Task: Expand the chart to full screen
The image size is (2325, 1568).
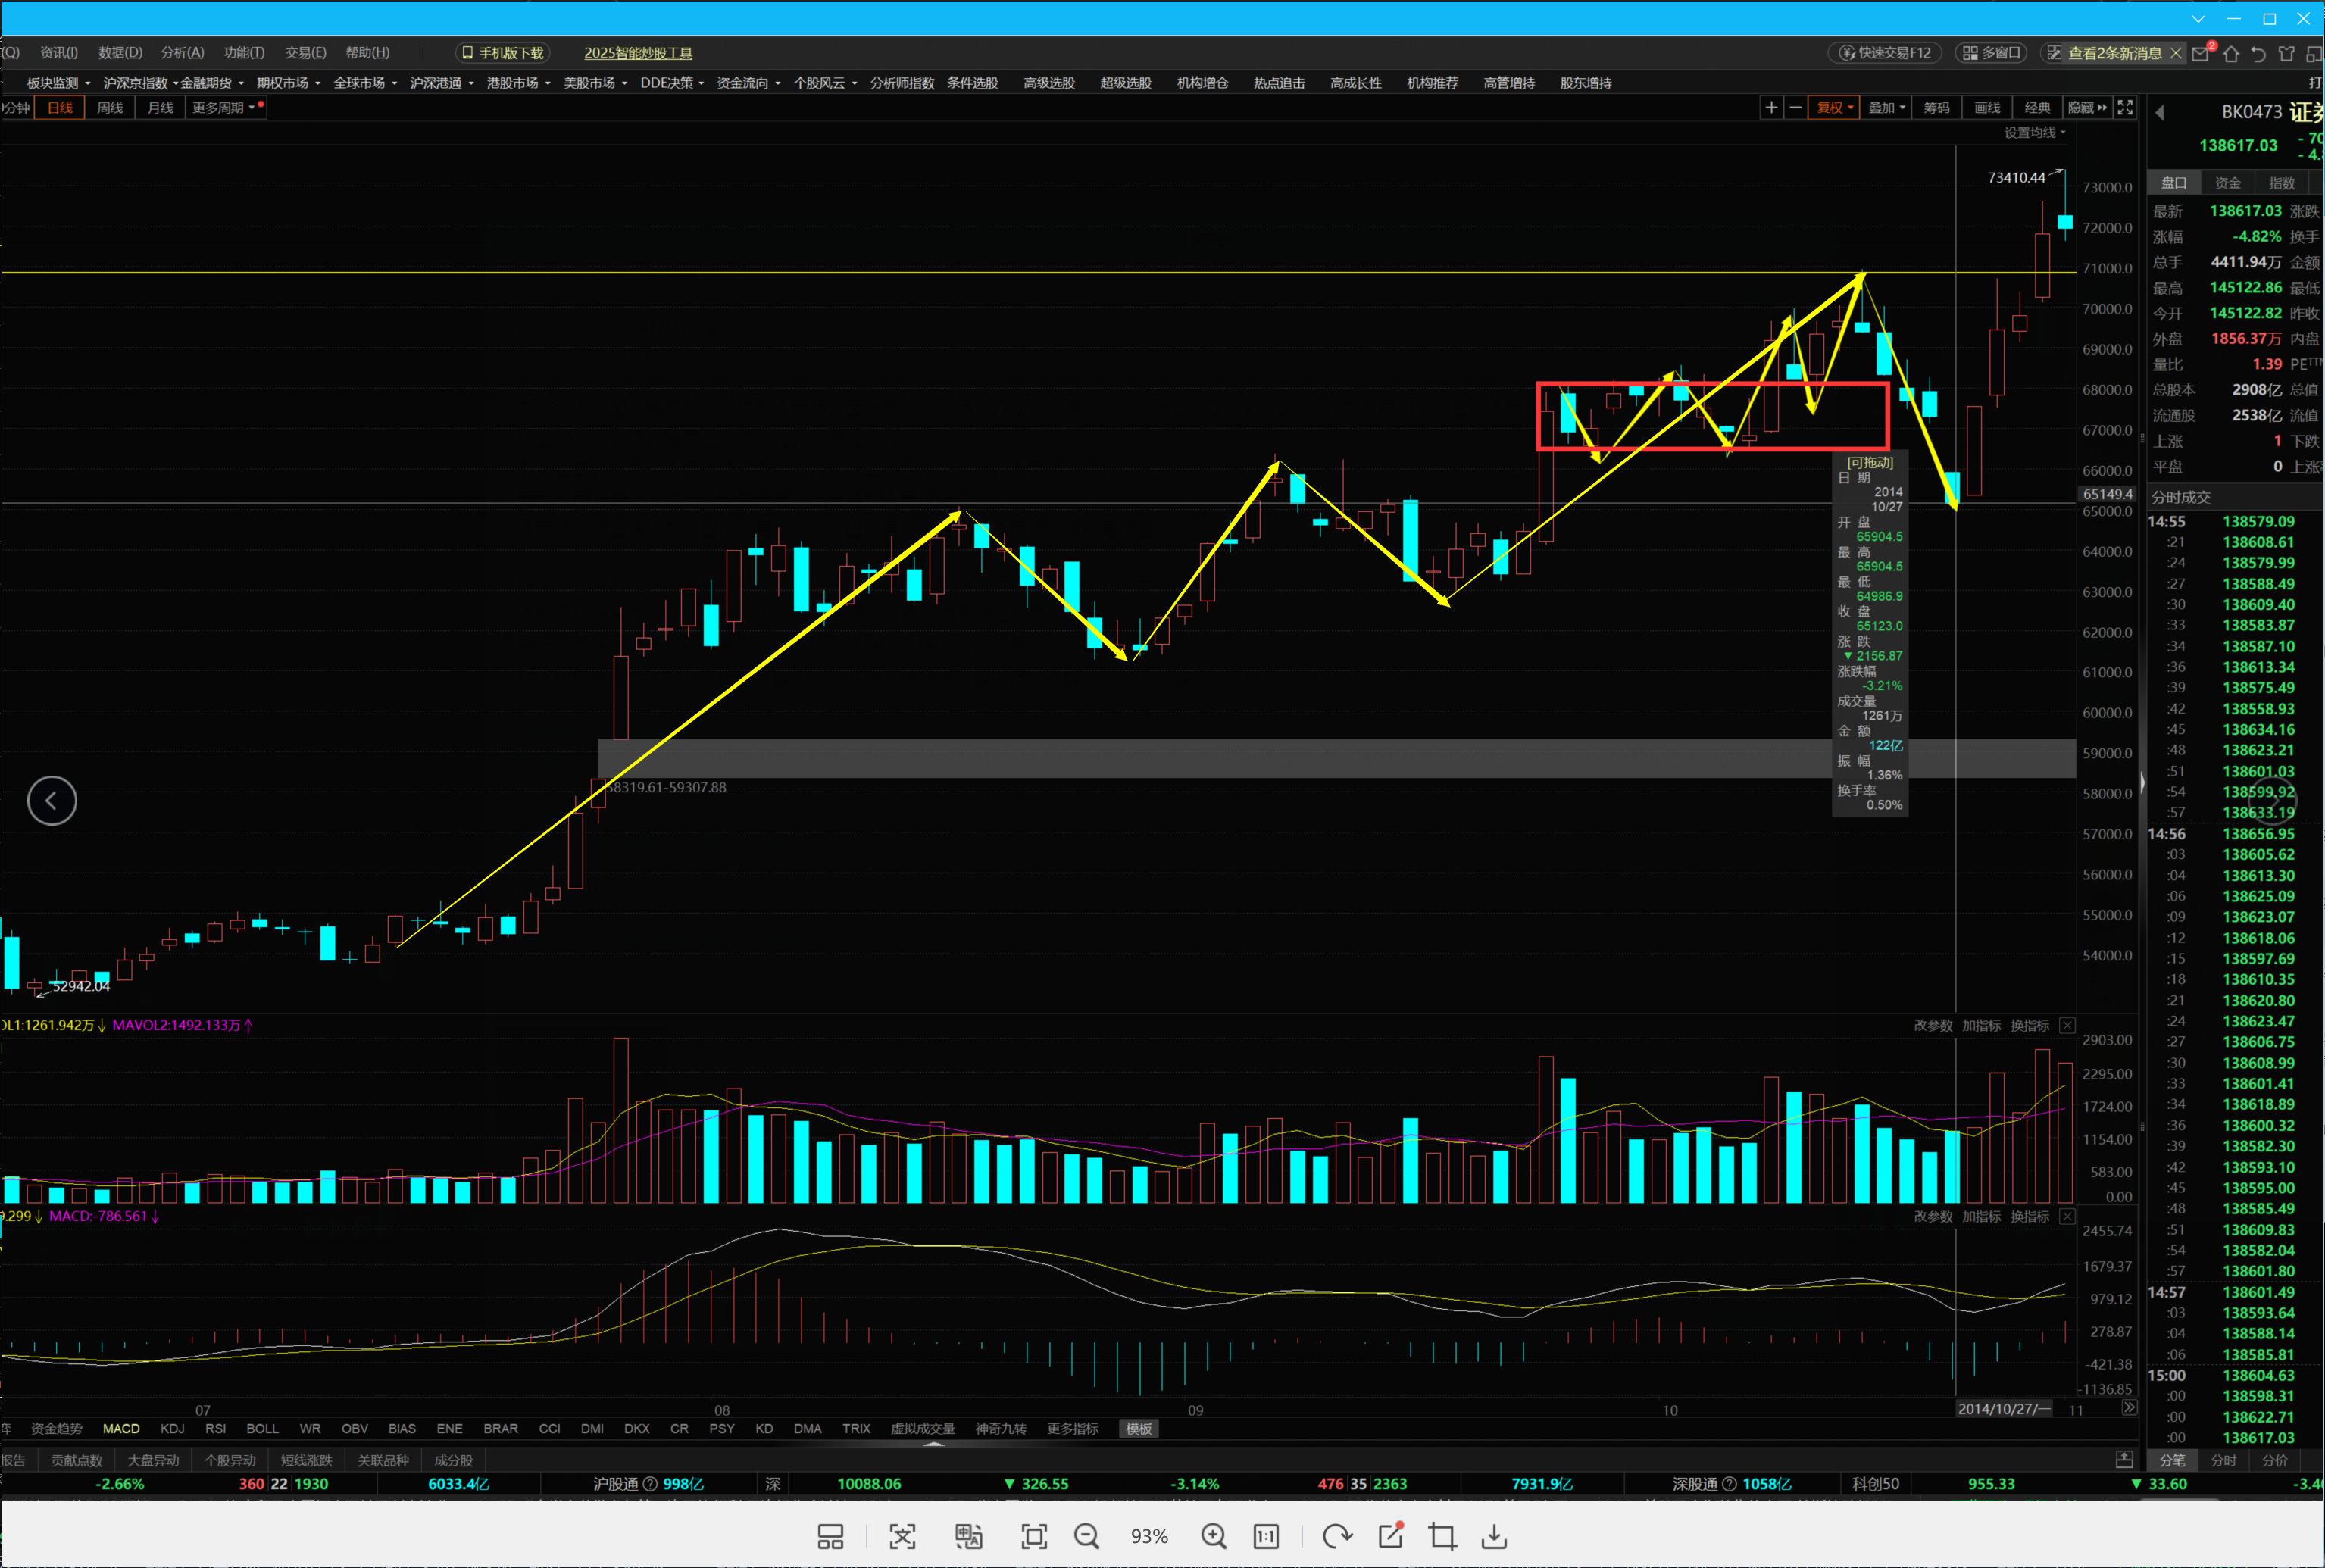Action: 2125,107
